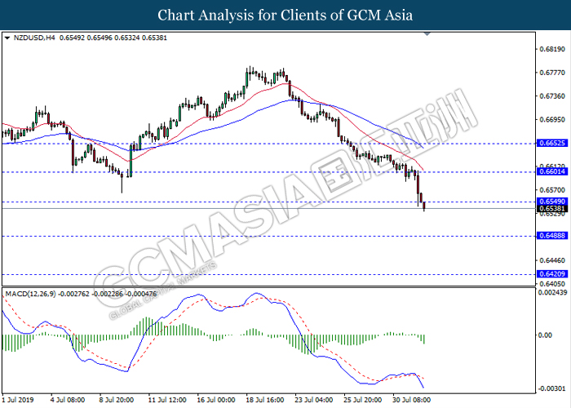Click the 0.66950 axis value
This screenshot has width=571, height=408.
point(552,119)
